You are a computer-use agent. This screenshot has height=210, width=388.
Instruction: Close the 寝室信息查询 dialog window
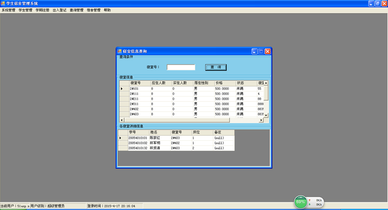coord(267,51)
